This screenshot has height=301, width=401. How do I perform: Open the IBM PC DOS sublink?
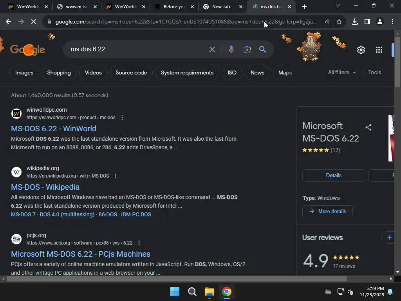tap(136, 214)
